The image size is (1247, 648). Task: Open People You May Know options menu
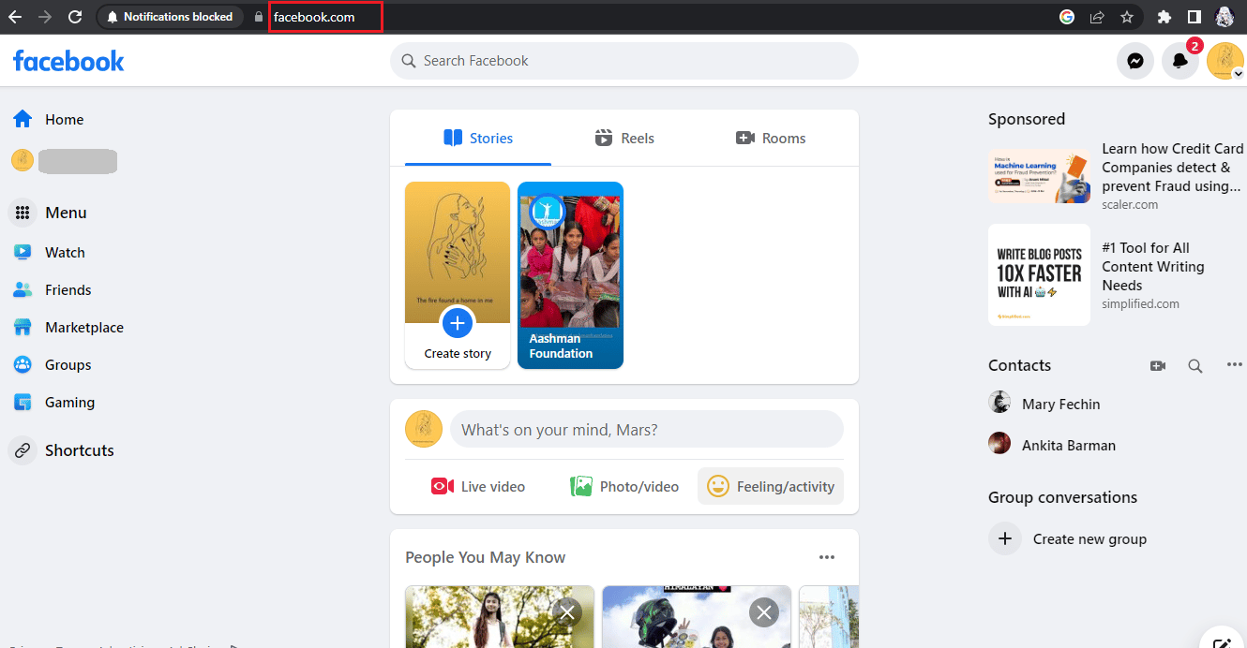[x=827, y=557]
